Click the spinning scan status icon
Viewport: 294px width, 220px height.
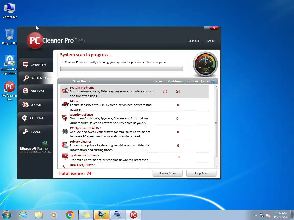point(165,91)
